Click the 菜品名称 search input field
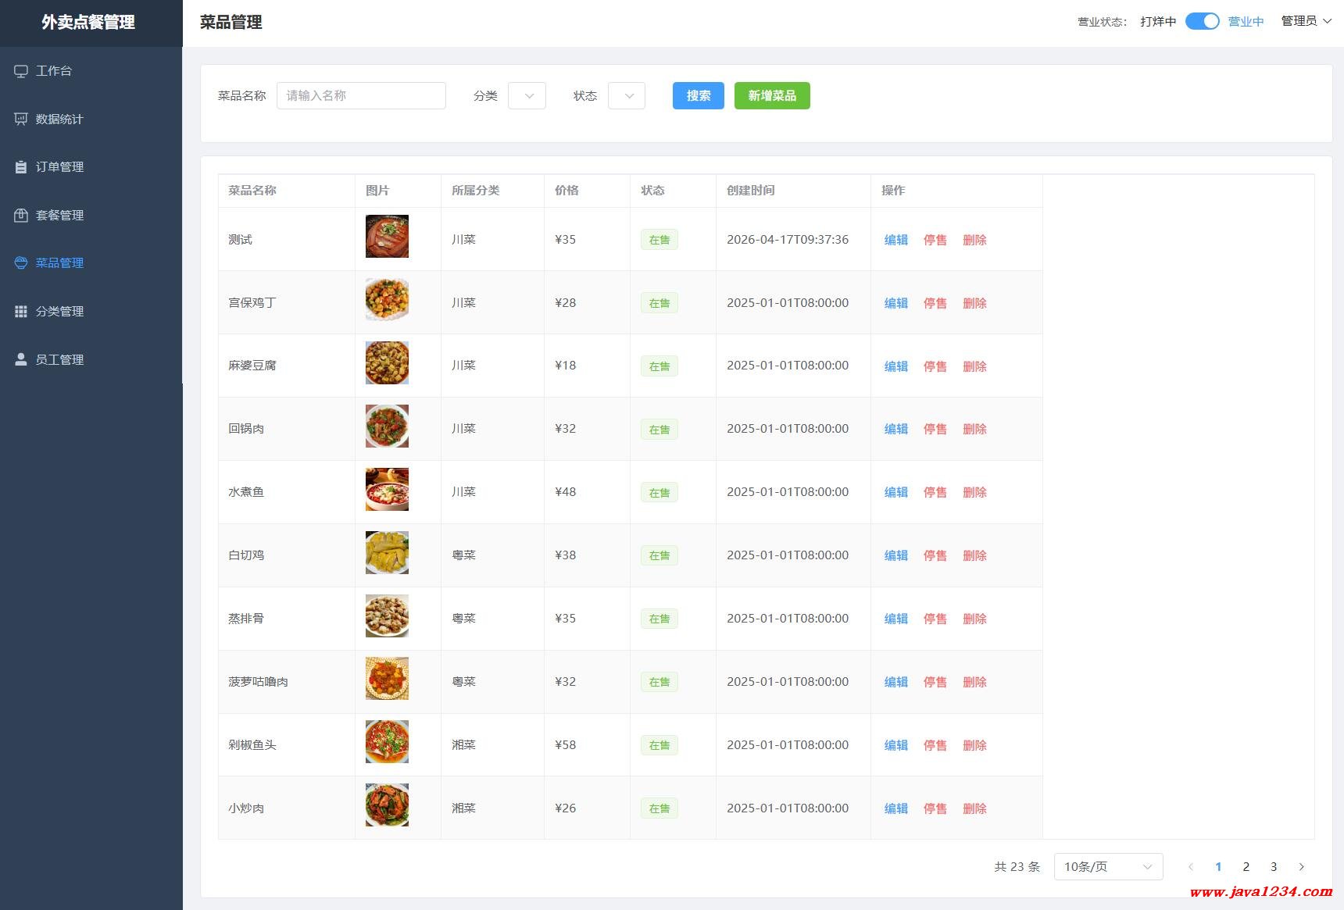Viewport: 1344px width, 910px height. tap(361, 96)
